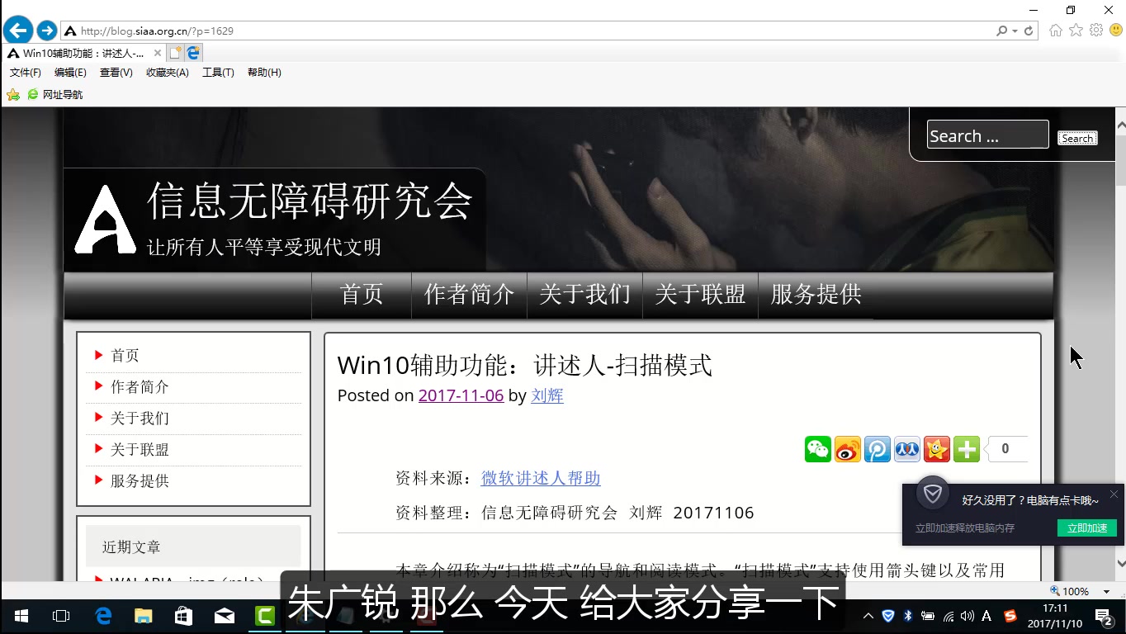Open the Action Center notification icon
The image size is (1126, 634).
coord(1104,616)
